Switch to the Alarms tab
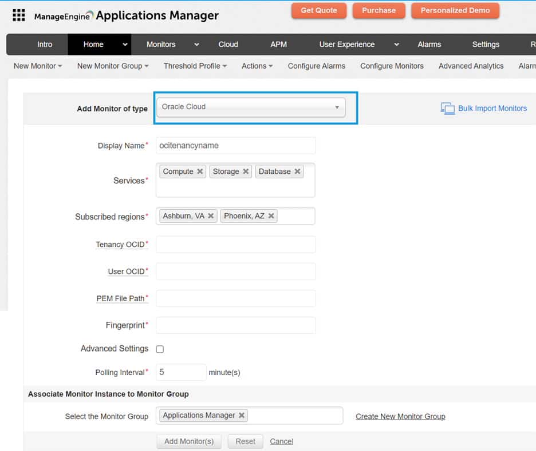Image resolution: width=536 pixels, height=451 pixels. pos(429,44)
